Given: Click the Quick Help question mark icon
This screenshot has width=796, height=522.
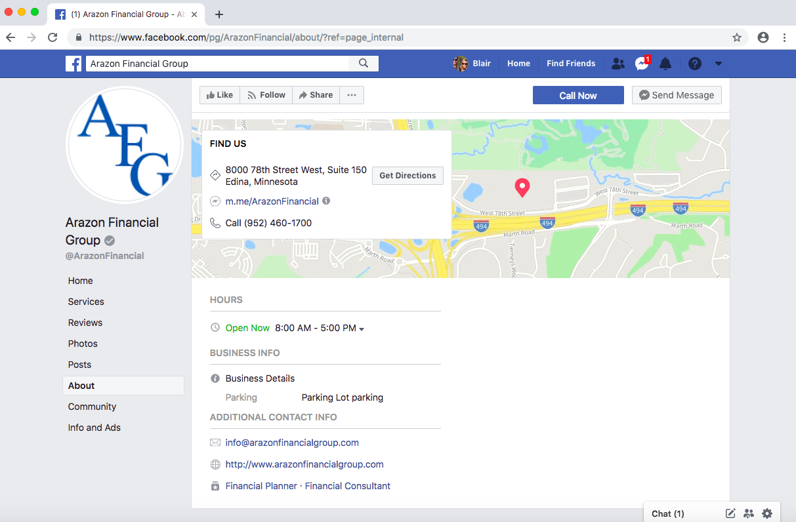Looking at the screenshot, I should pyautogui.click(x=694, y=64).
